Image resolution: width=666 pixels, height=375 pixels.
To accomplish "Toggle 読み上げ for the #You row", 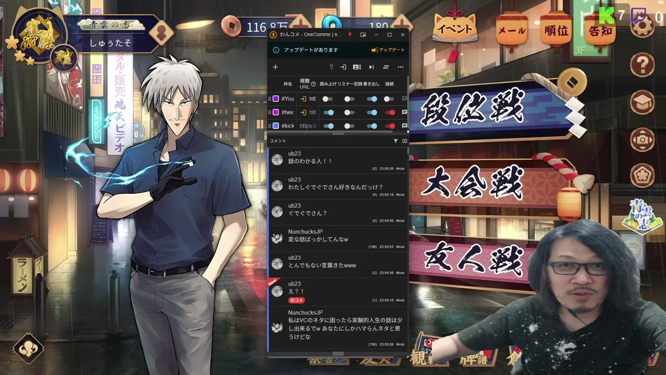I will point(327,98).
